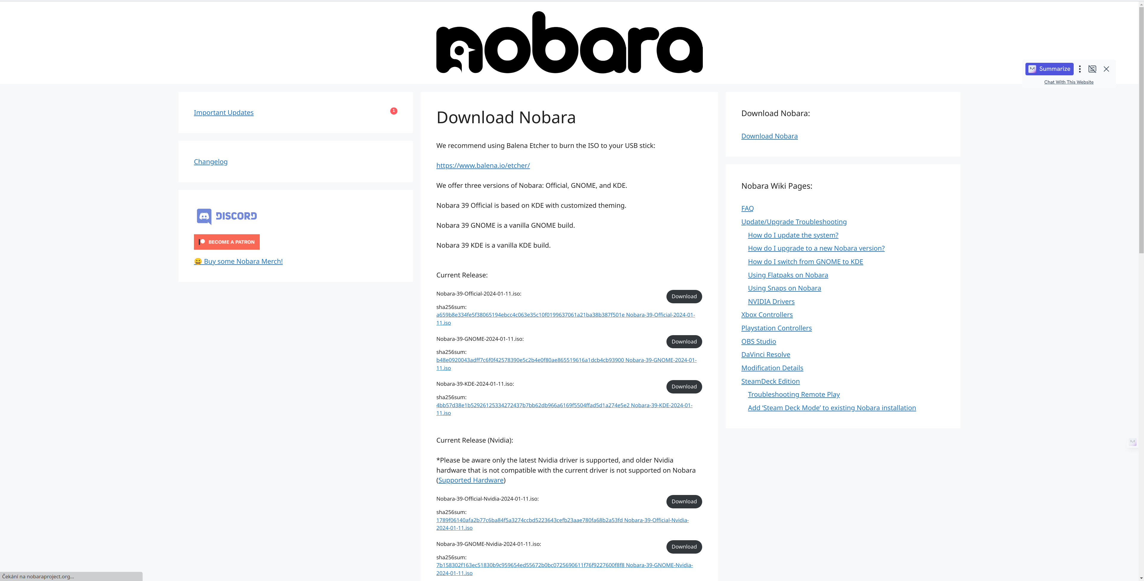
Task: Download Nobara-39-Official-2024-01-11.iso
Action: point(684,296)
